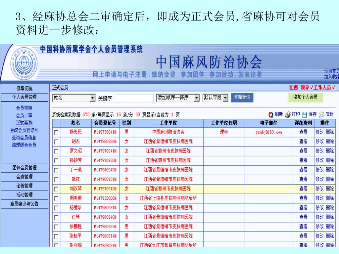Open 会费管理 section
This screenshot has width=339, height=254.
24,177
